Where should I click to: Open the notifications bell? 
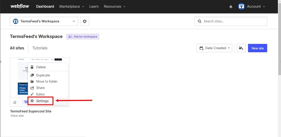tap(231, 7)
